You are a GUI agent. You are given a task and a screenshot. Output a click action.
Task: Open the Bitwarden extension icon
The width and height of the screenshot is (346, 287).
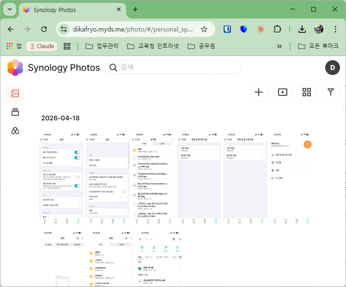point(227,29)
